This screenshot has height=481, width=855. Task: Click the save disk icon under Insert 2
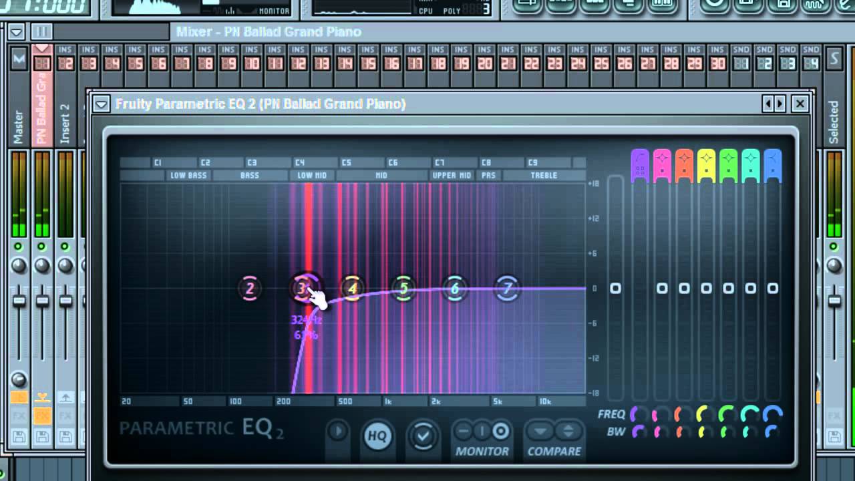[65, 438]
